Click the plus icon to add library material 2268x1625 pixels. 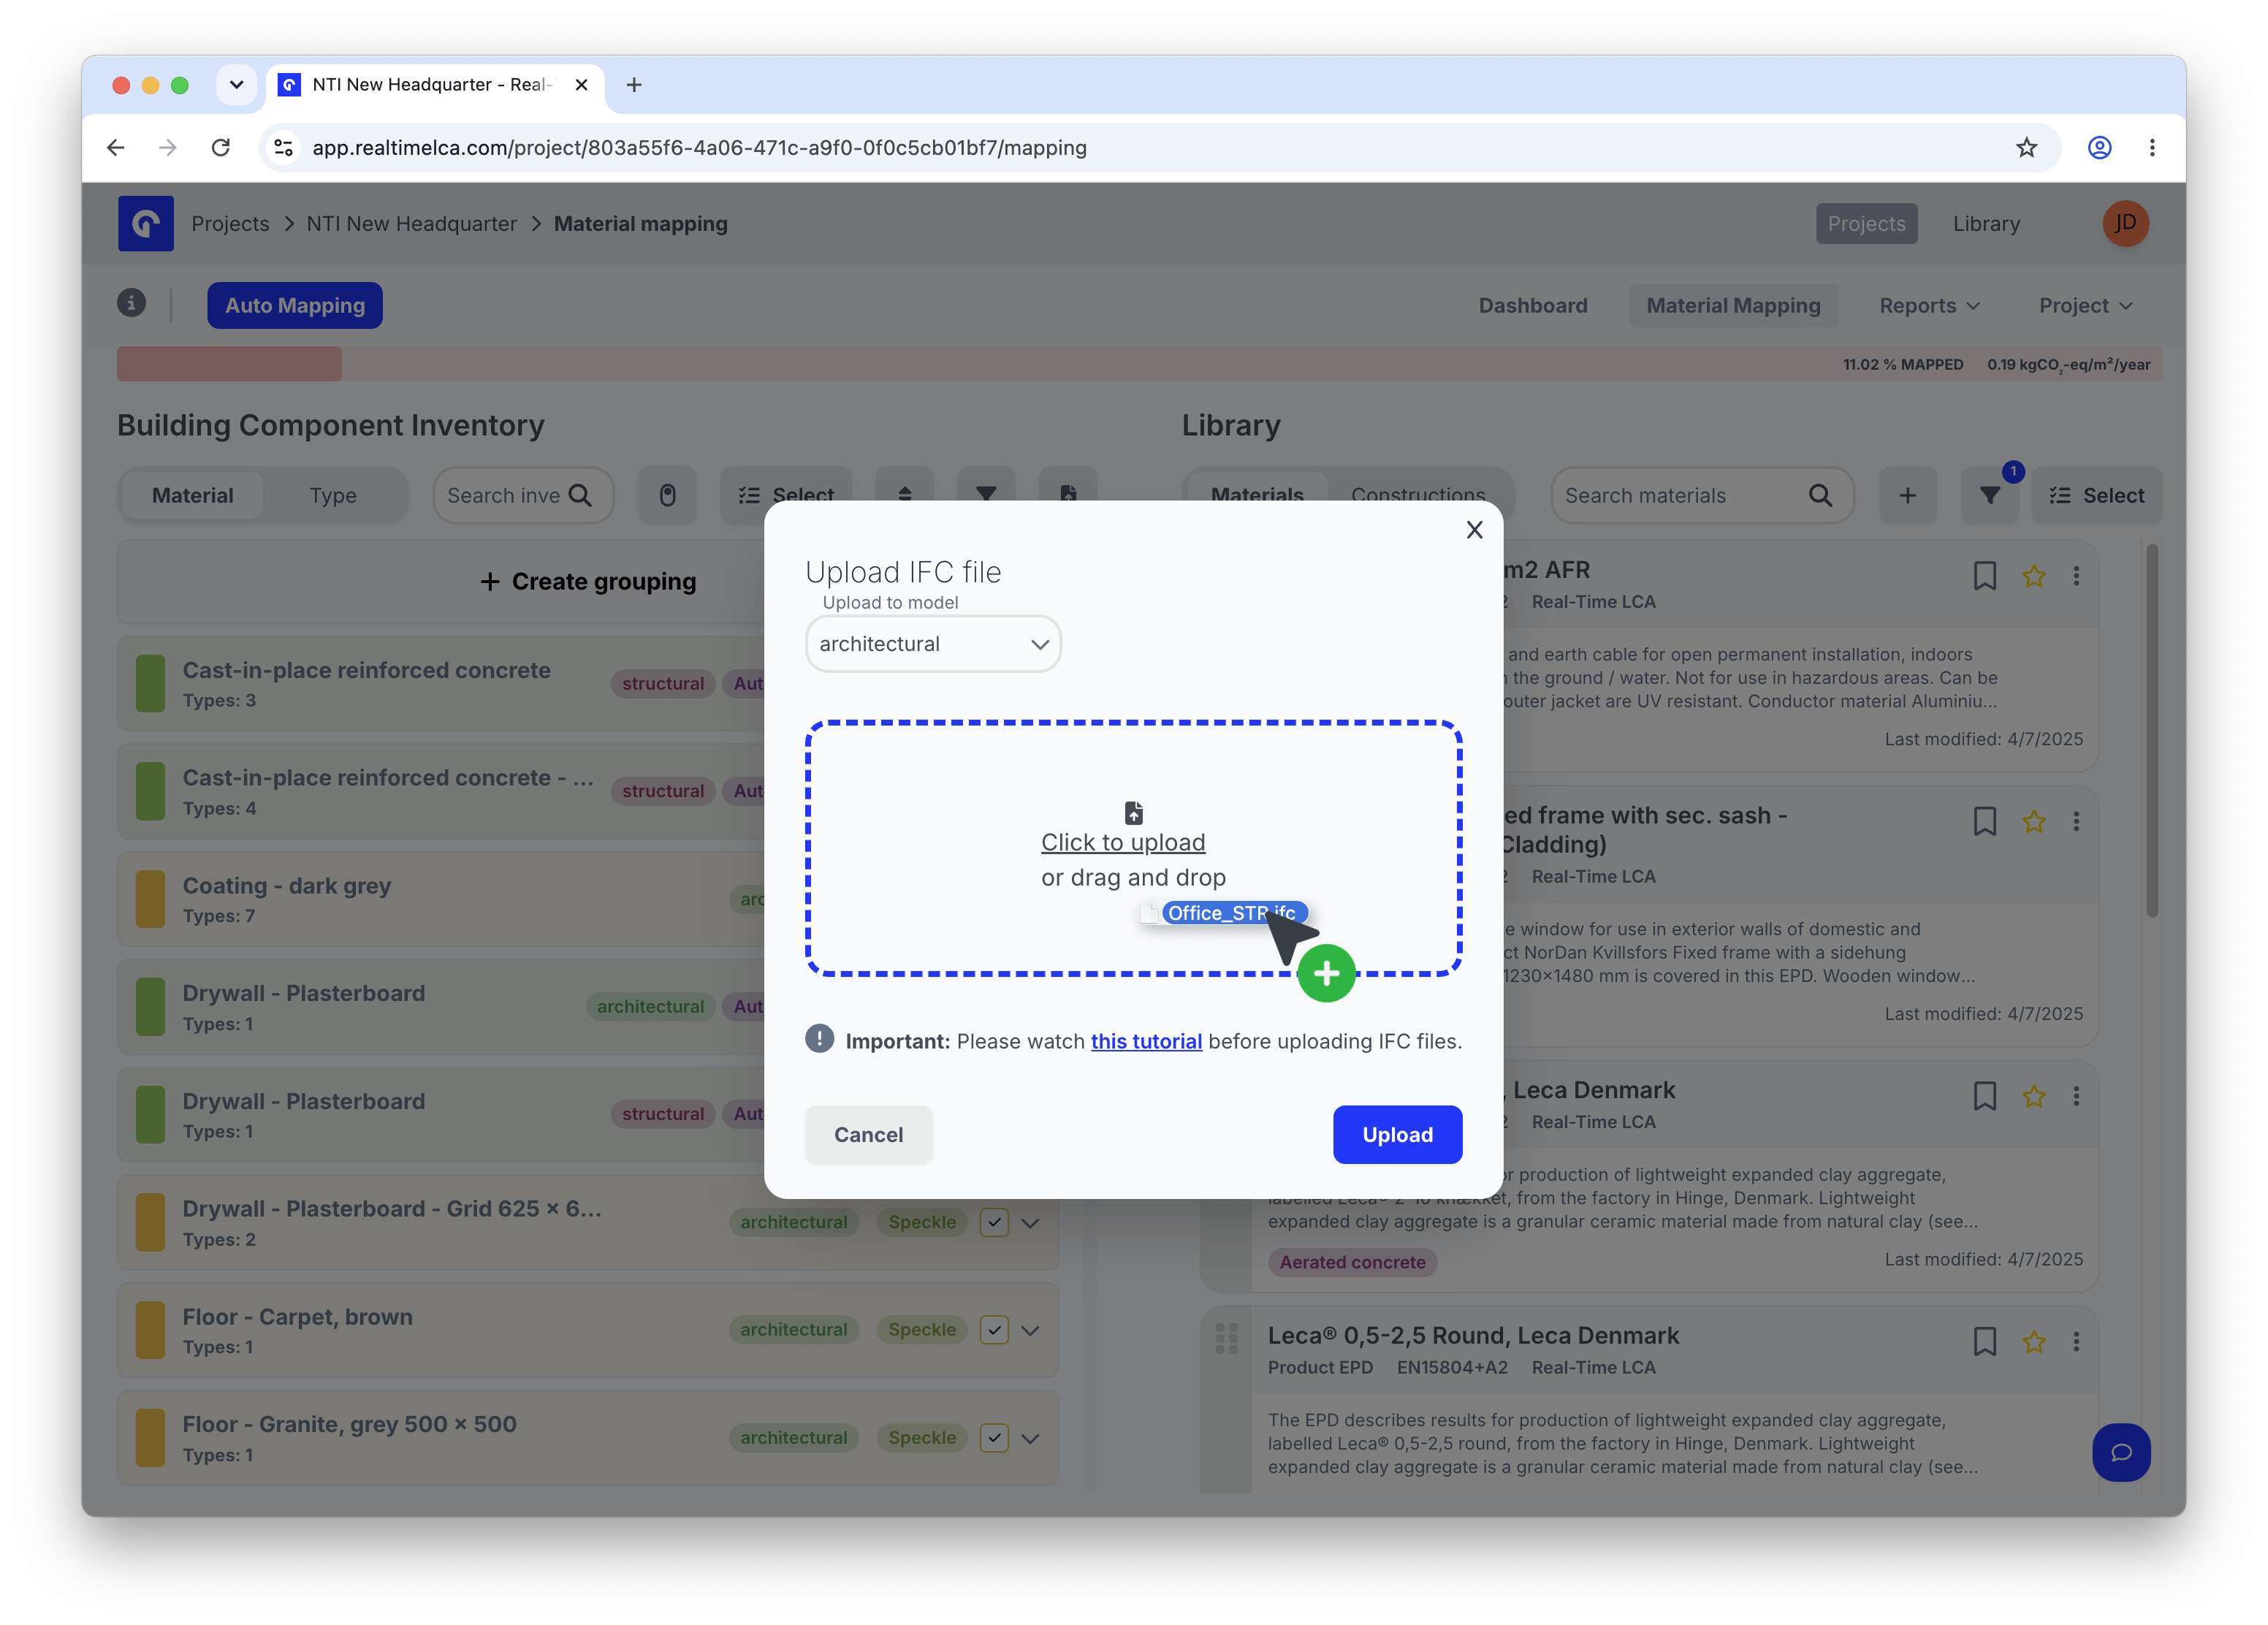point(1907,495)
